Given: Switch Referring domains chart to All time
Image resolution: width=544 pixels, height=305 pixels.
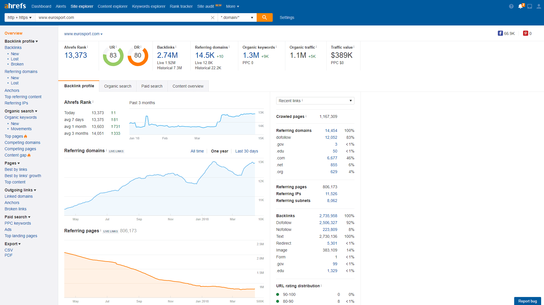Looking at the screenshot, I should tap(197, 151).
